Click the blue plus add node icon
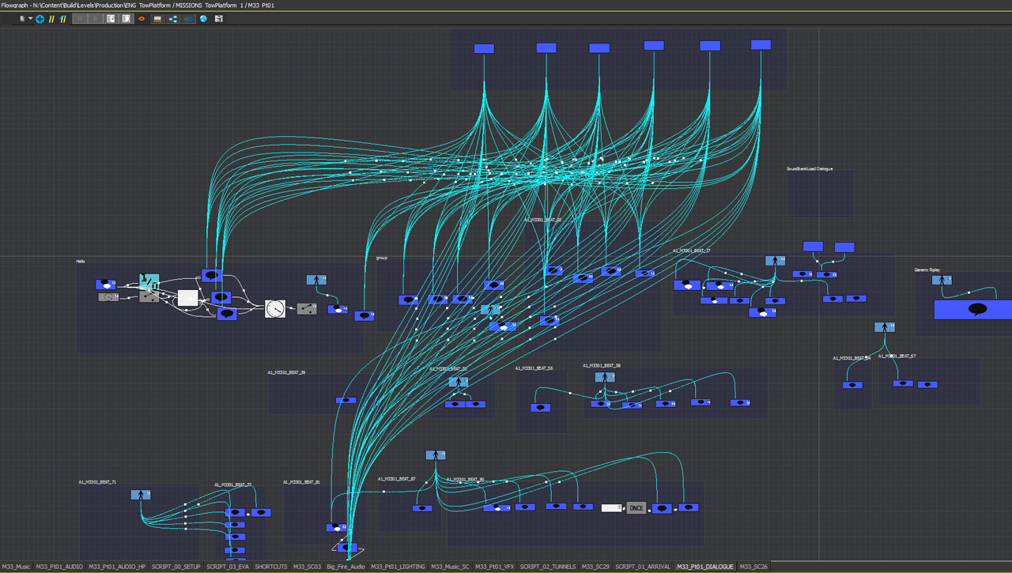This screenshot has width=1012, height=573. pos(40,19)
